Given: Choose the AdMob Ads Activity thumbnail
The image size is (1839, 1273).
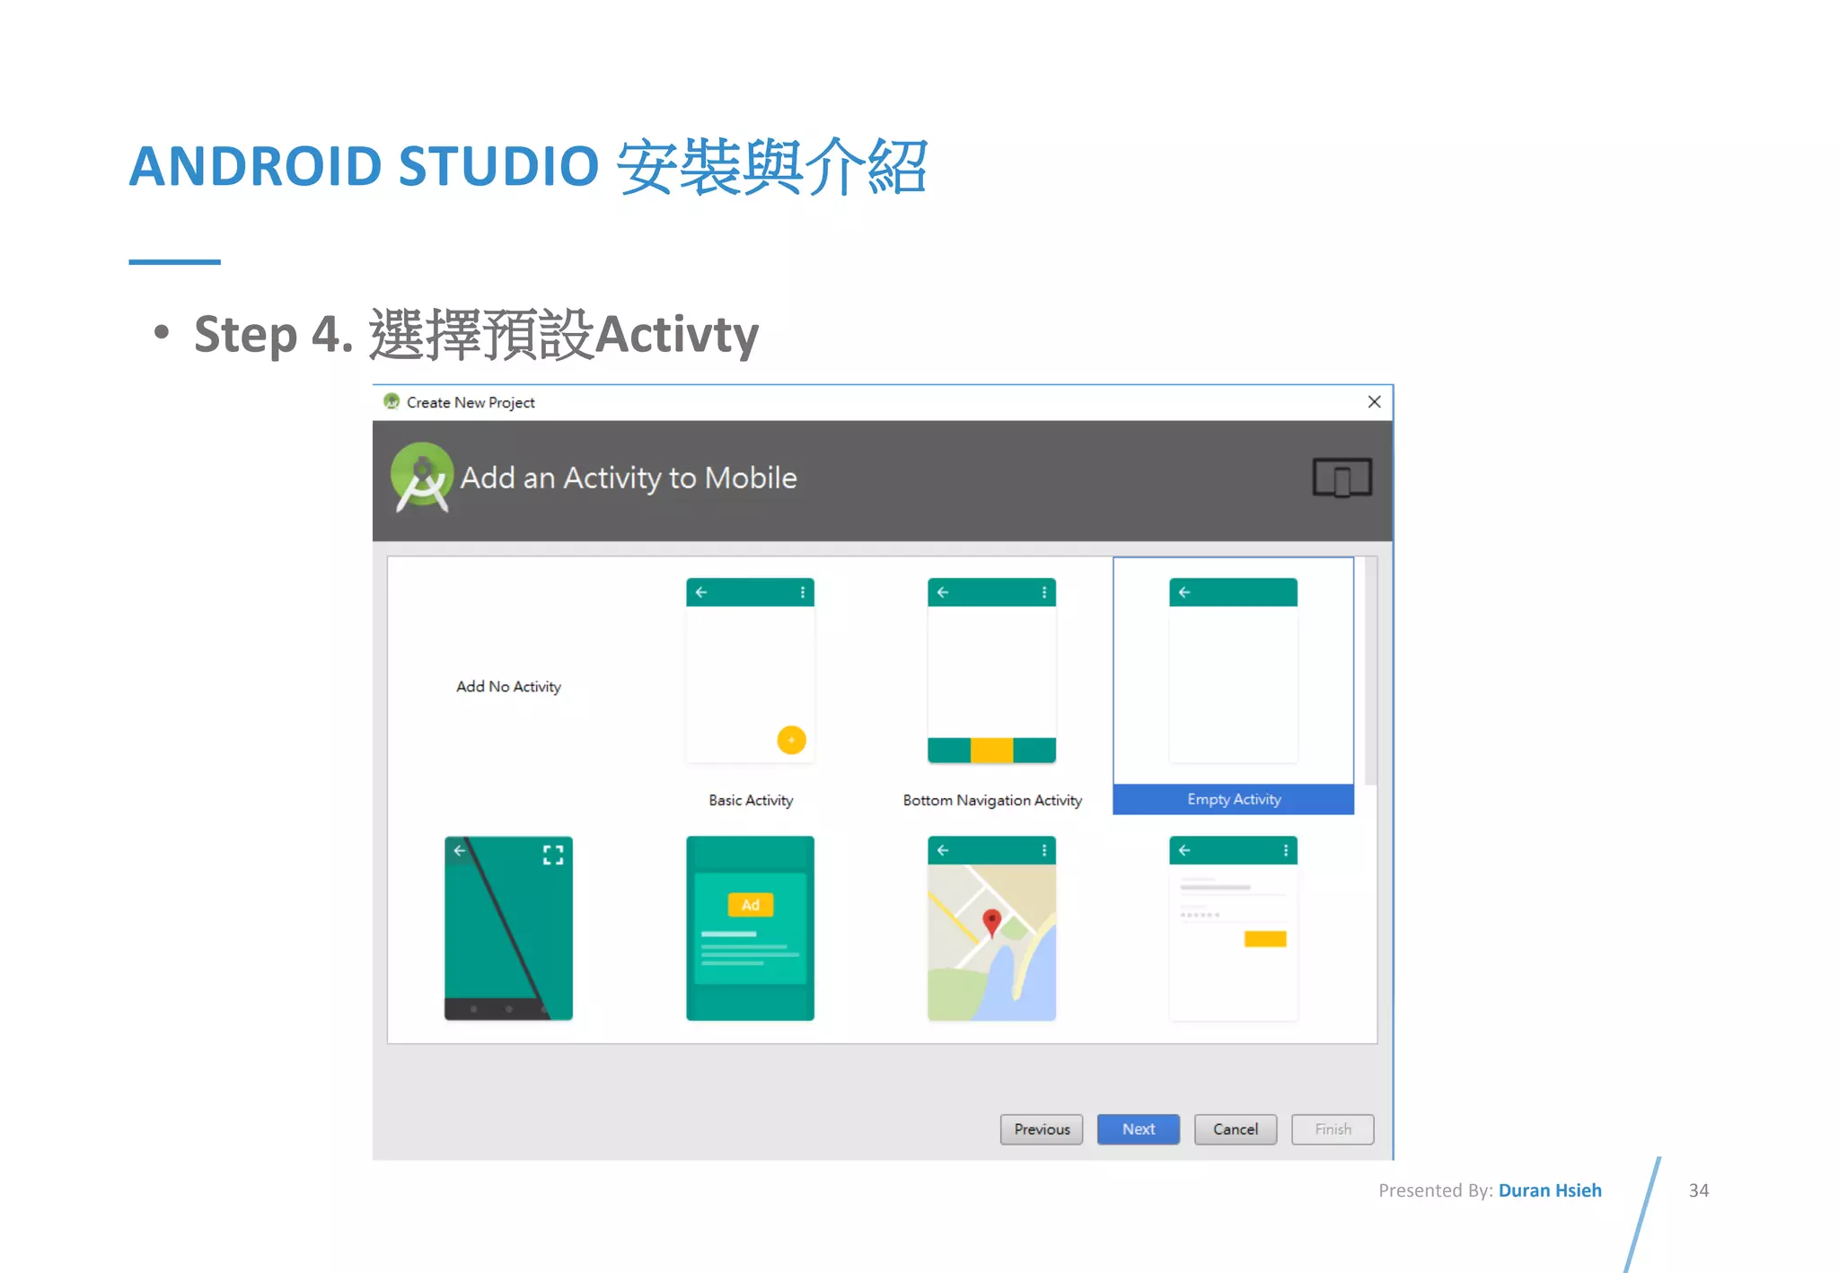Looking at the screenshot, I should [x=750, y=928].
